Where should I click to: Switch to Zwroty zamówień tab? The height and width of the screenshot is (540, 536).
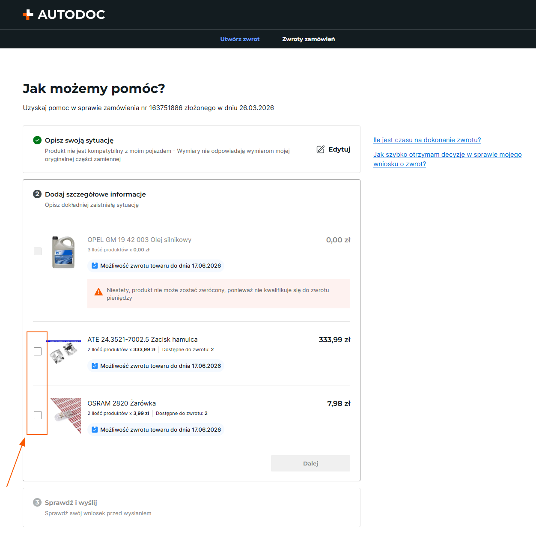[x=308, y=39]
